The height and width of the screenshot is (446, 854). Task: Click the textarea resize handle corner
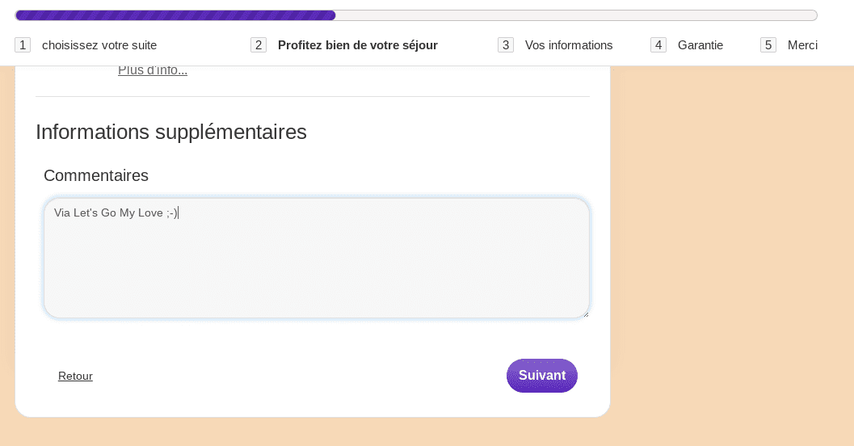[586, 314]
